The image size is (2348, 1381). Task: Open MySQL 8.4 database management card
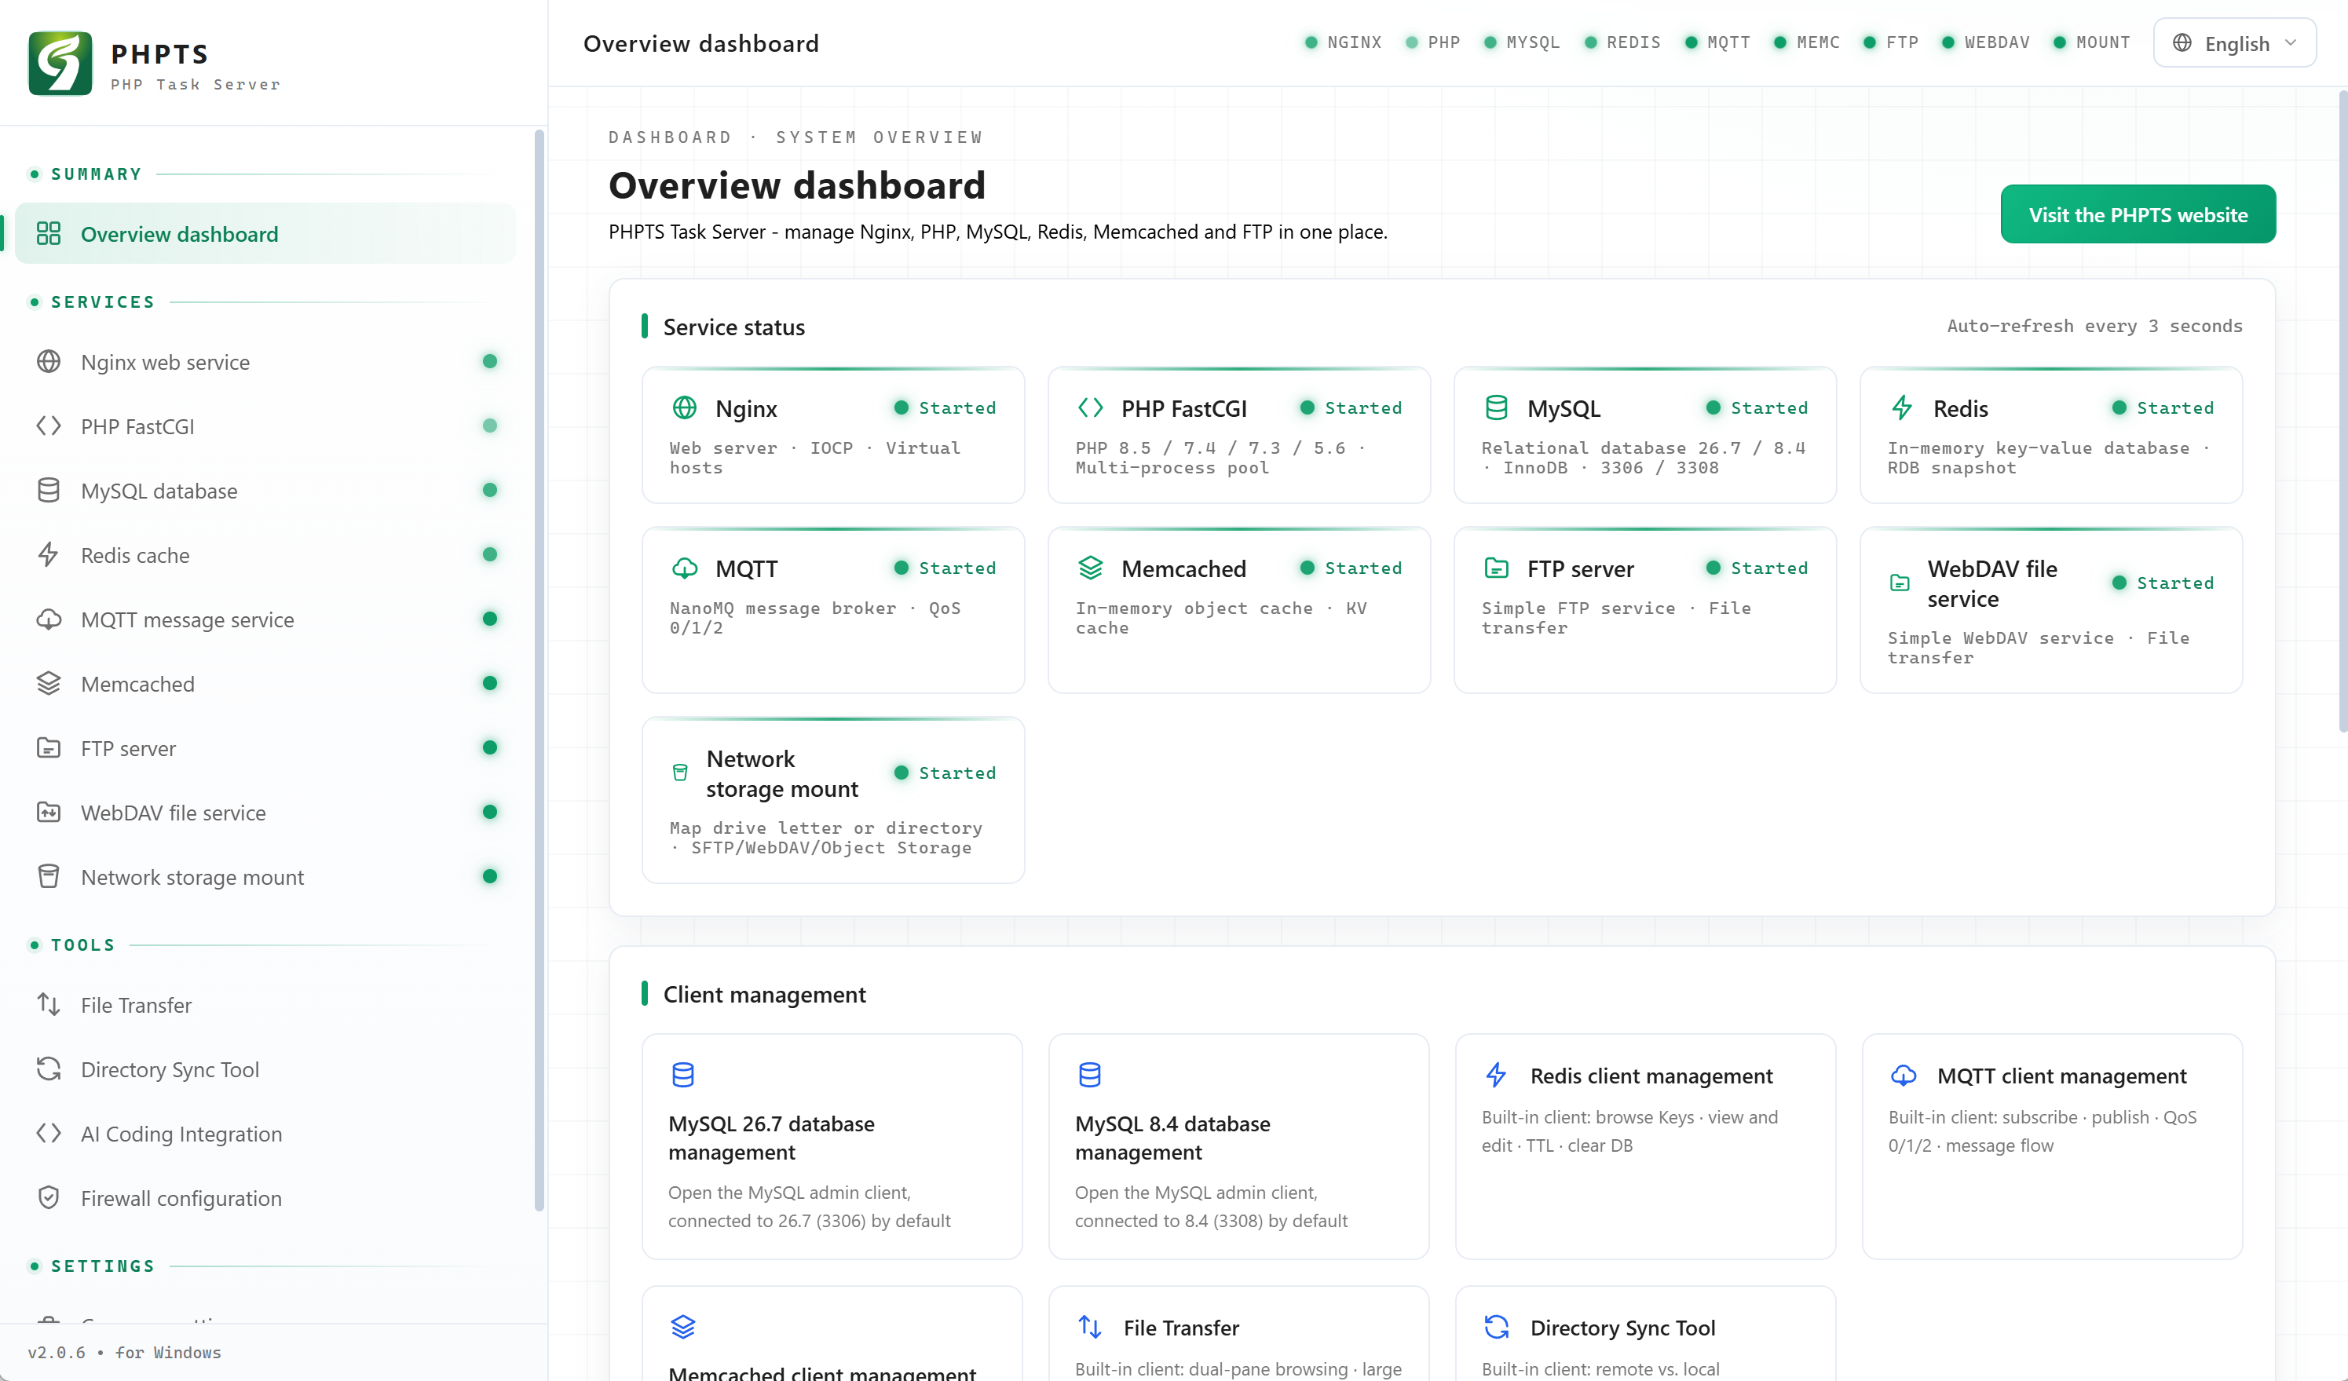click(1238, 1145)
